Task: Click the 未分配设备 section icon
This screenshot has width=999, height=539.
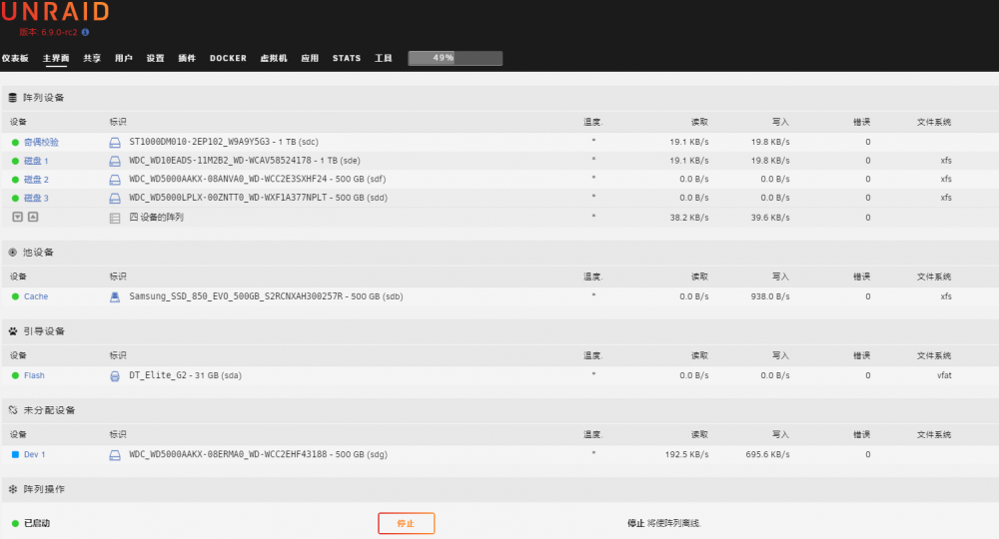Action: click(13, 410)
